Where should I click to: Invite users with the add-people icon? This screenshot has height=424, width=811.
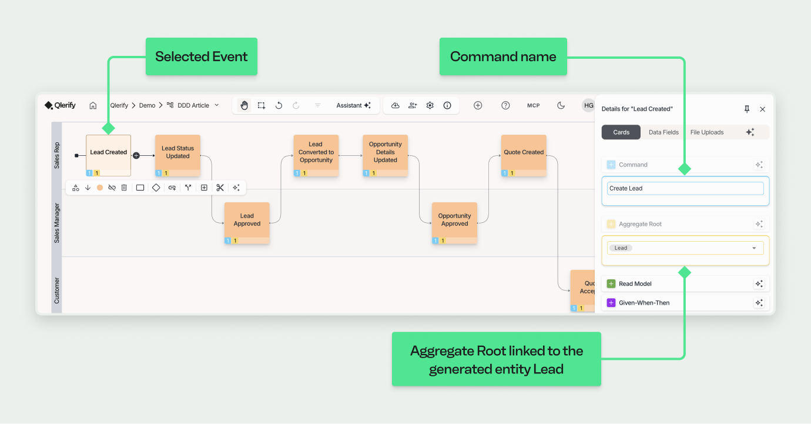(x=413, y=105)
